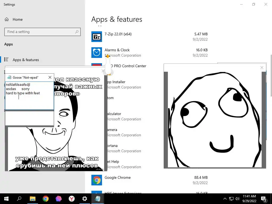This screenshot has width=272, height=204.
Task: Click the Alarms & Clock icon
Action: coord(97,53)
